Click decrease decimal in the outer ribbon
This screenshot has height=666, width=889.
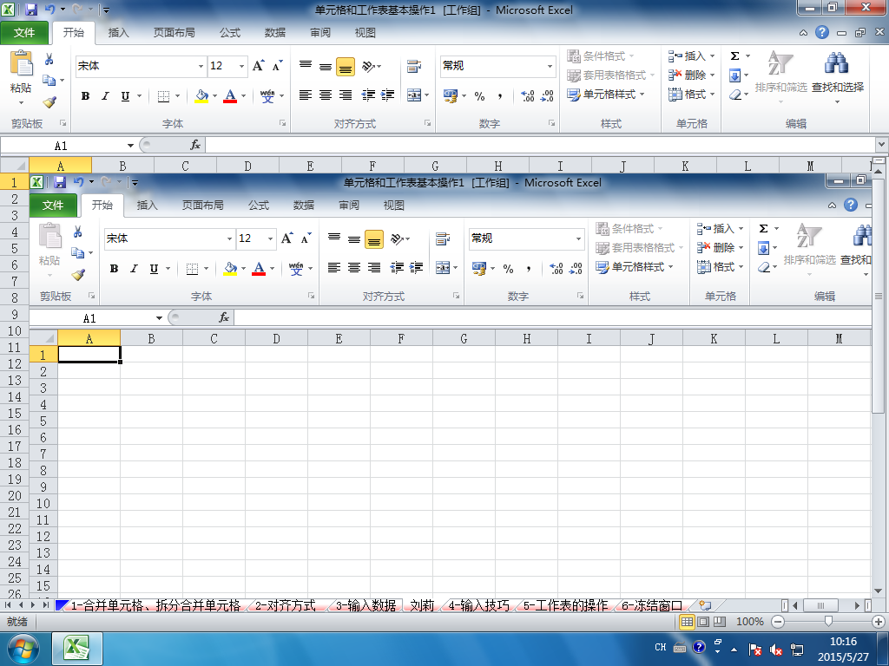coord(547,96)
